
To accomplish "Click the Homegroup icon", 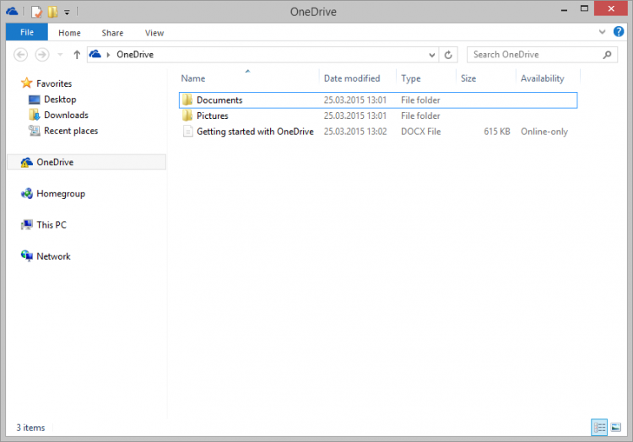I will (x=27, y=193).
